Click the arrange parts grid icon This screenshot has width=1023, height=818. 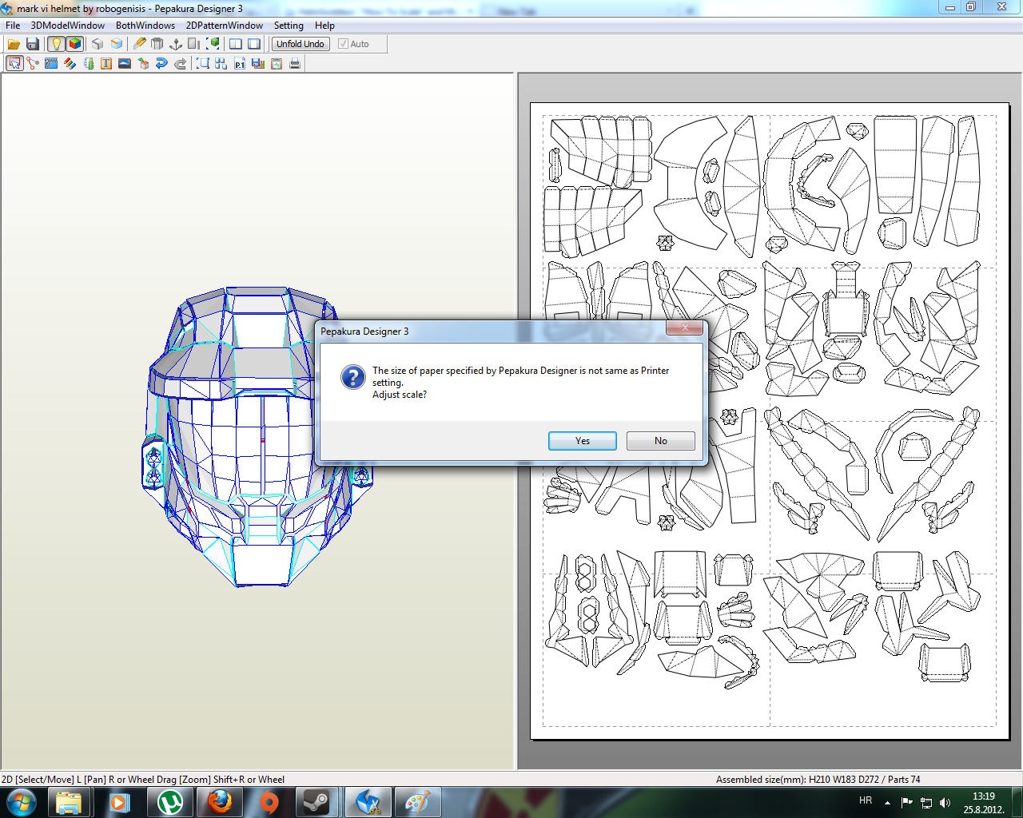coord(221,63)
